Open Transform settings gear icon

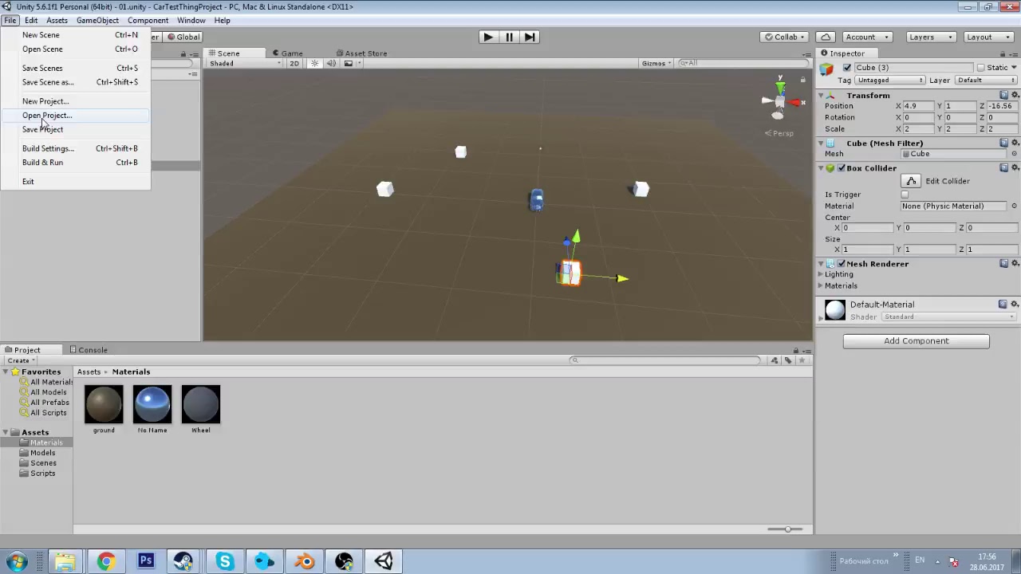click(x=1015, y=95)
